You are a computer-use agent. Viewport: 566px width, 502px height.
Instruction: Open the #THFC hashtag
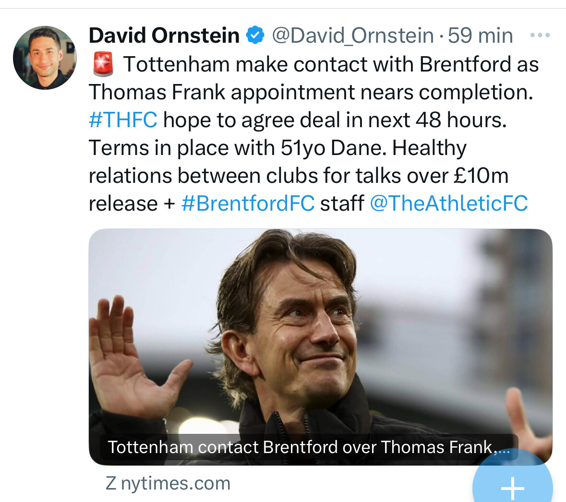123,120
